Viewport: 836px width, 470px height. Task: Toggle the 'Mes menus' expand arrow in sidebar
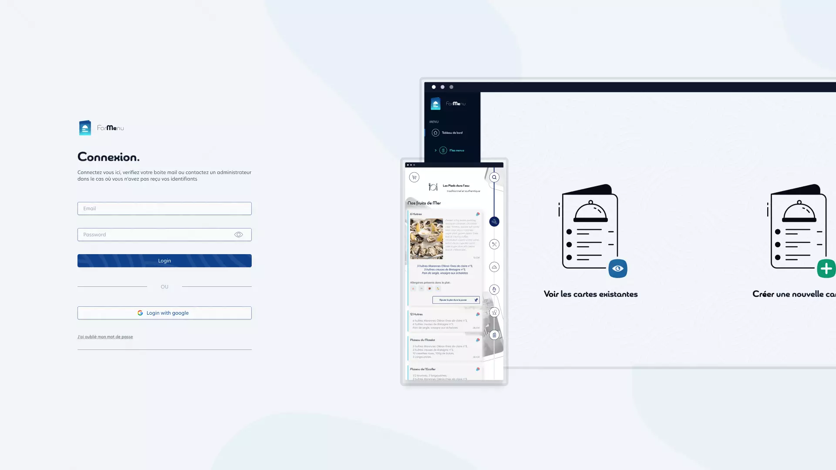(435, 150)
